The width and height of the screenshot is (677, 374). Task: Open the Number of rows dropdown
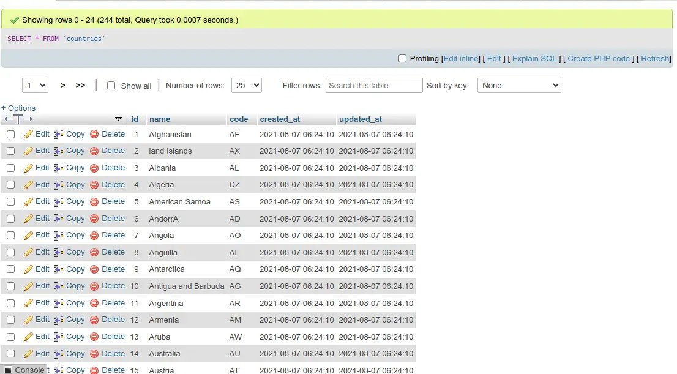point(246,86)
